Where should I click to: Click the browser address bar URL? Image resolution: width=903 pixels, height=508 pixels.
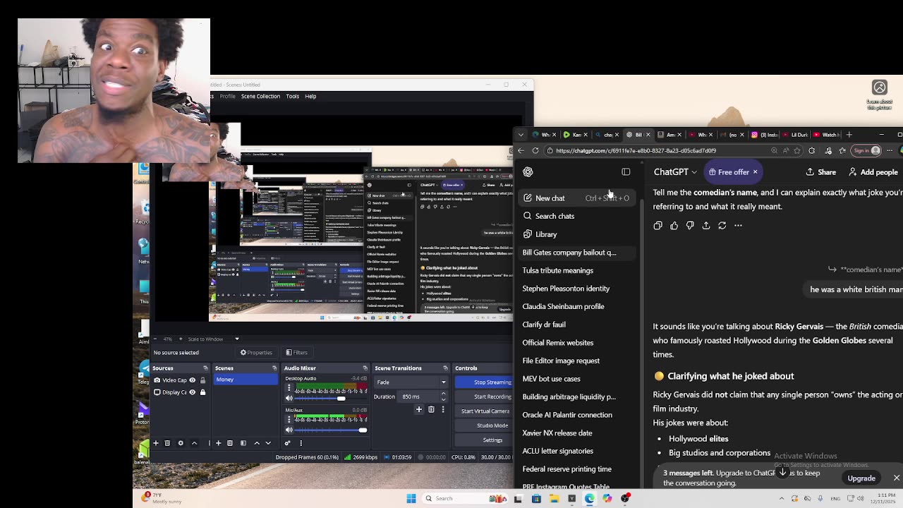coord(636,150)
